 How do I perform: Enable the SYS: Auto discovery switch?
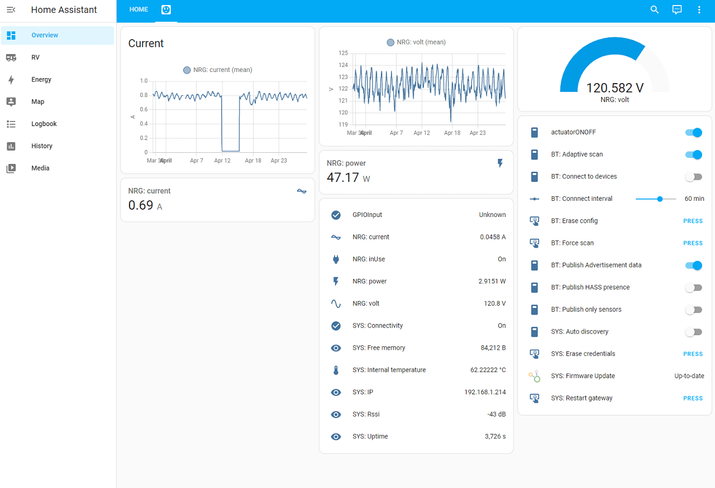(x=693, y=332)
